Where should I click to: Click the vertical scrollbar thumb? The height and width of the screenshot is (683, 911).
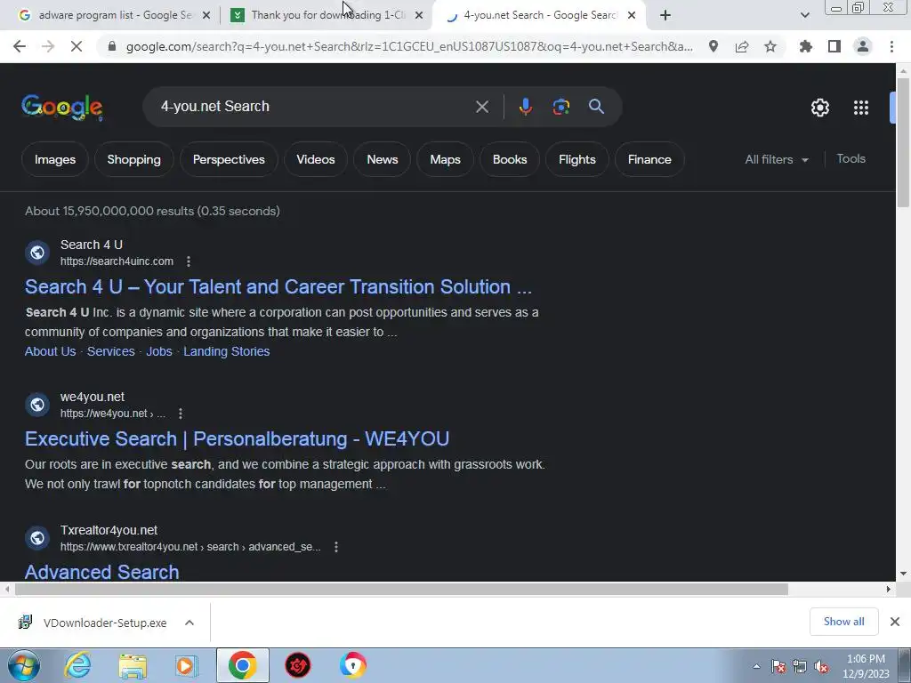903,141
